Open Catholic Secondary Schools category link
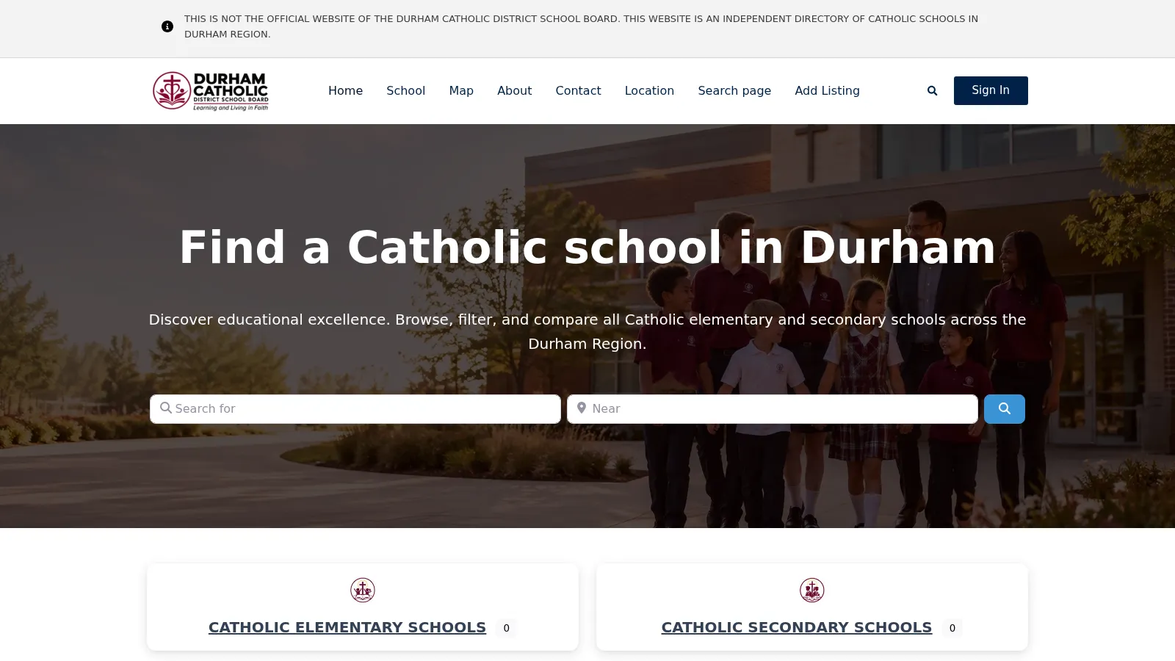The height and width of the screenshot is (661, 1175). (797, 627)
